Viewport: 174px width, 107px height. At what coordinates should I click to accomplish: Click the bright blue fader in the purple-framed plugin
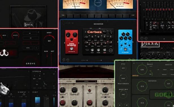(38, 100)
